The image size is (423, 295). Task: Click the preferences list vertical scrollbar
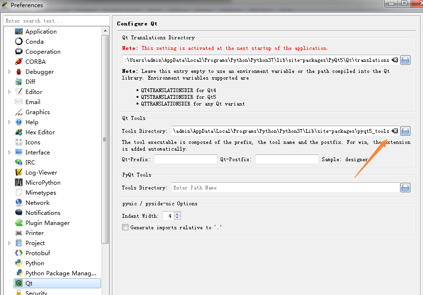click(105, 139)
